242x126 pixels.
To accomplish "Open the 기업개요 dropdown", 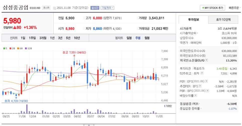I will pyautogui.click(x=107, y=8).
